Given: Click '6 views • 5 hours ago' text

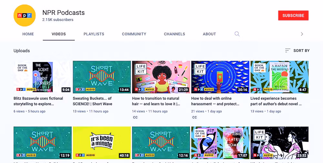Looking at the screenshot, I should [29, 111].
